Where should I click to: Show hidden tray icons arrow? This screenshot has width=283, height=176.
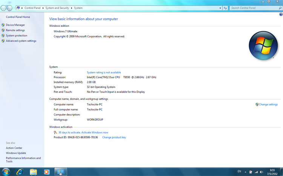[245, 172]
